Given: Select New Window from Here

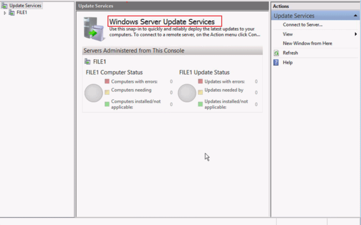Looking at the screenshot, I should click(x=307, y=44).
